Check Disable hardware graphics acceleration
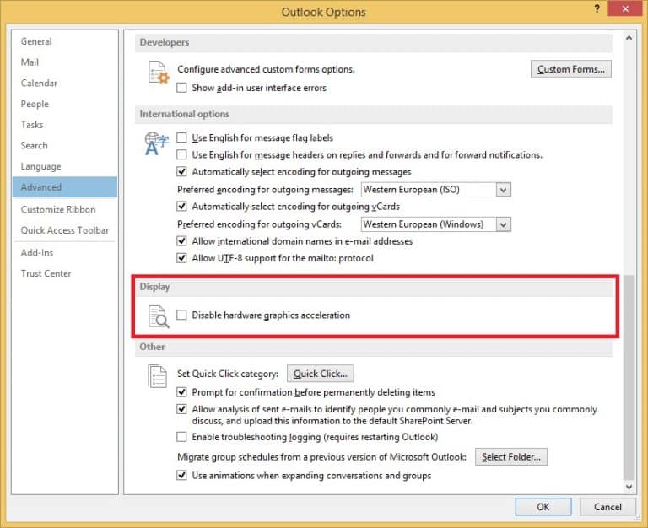The width and height of the screenshot is (648, 528). [x=181, y=315]
